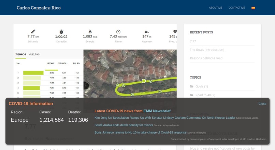
Task: Select the km 2 pace bar
Action: coord(32,78)
